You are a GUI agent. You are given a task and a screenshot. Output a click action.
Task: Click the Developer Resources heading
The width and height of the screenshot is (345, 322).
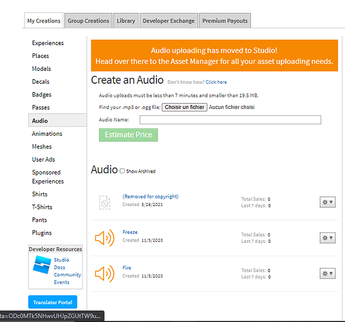(55, 249)
